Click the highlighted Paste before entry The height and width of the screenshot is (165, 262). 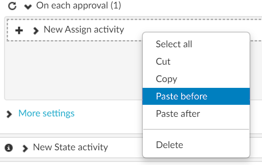[x=196, y=96]
